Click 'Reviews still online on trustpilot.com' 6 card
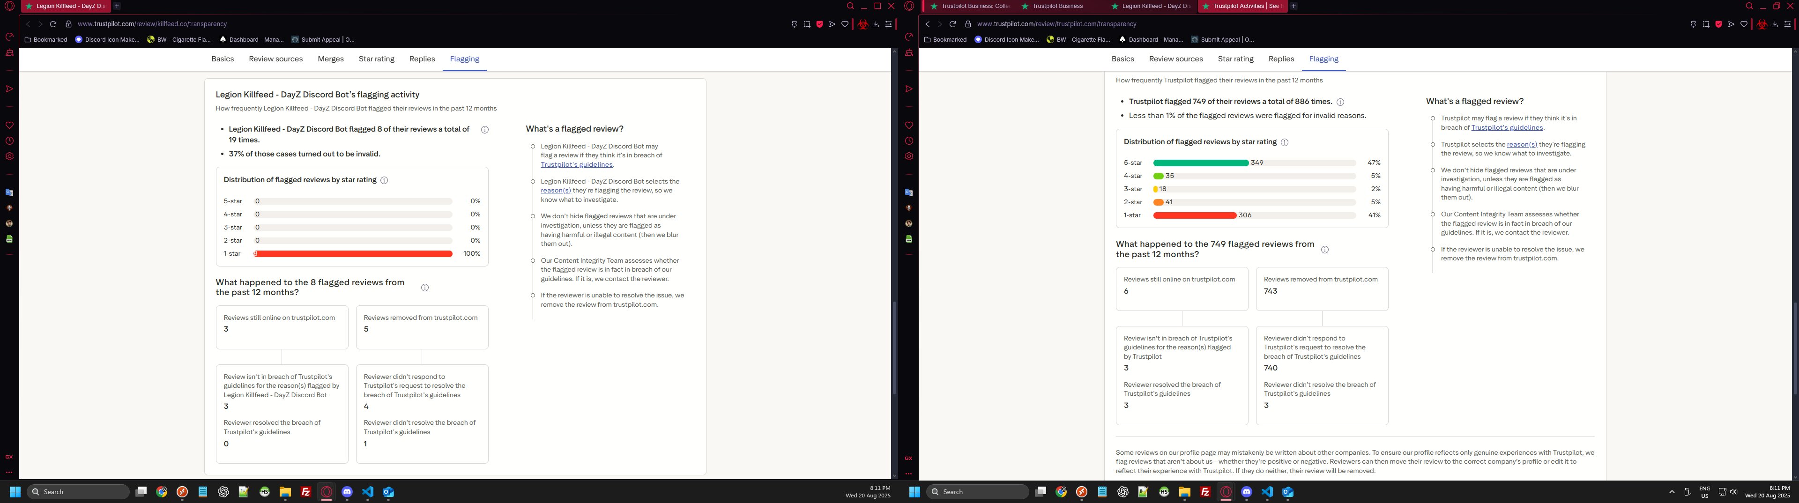This screenshot has width=1799, height=503. click(1182, 288)
